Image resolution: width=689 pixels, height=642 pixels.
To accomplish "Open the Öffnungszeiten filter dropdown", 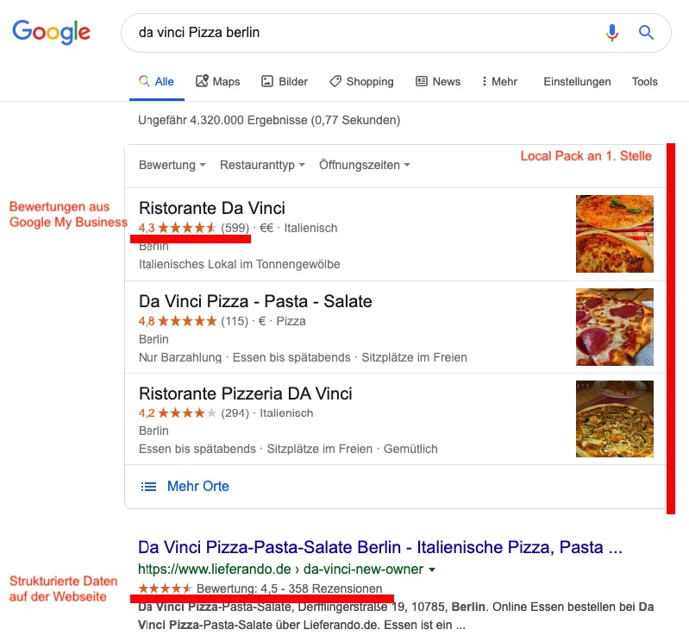I will pos(364,165).
